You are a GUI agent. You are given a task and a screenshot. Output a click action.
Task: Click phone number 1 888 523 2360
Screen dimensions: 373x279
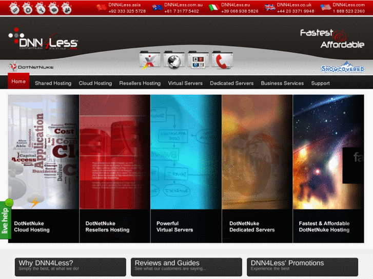pyautogui.click(x=348, y=11)
